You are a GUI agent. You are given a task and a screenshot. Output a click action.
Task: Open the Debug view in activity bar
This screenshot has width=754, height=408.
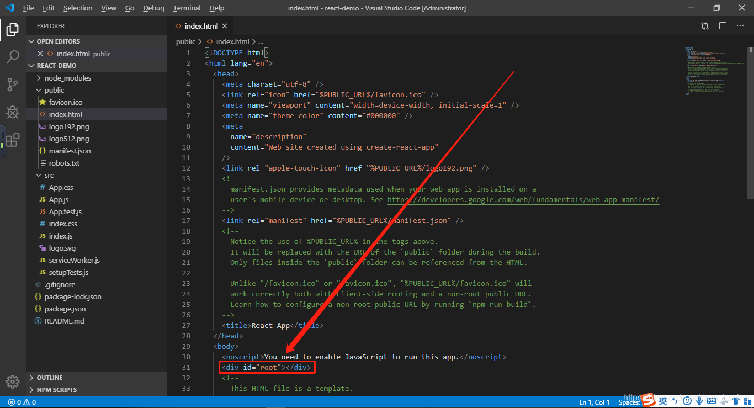tap(13, 112)
